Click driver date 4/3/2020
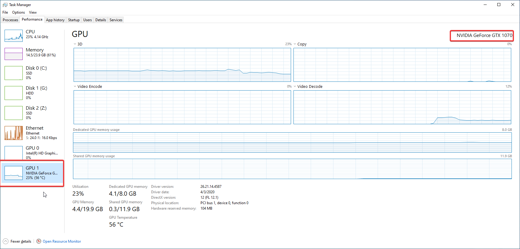This screenshot has height=249, width=520. coord(207,192)
